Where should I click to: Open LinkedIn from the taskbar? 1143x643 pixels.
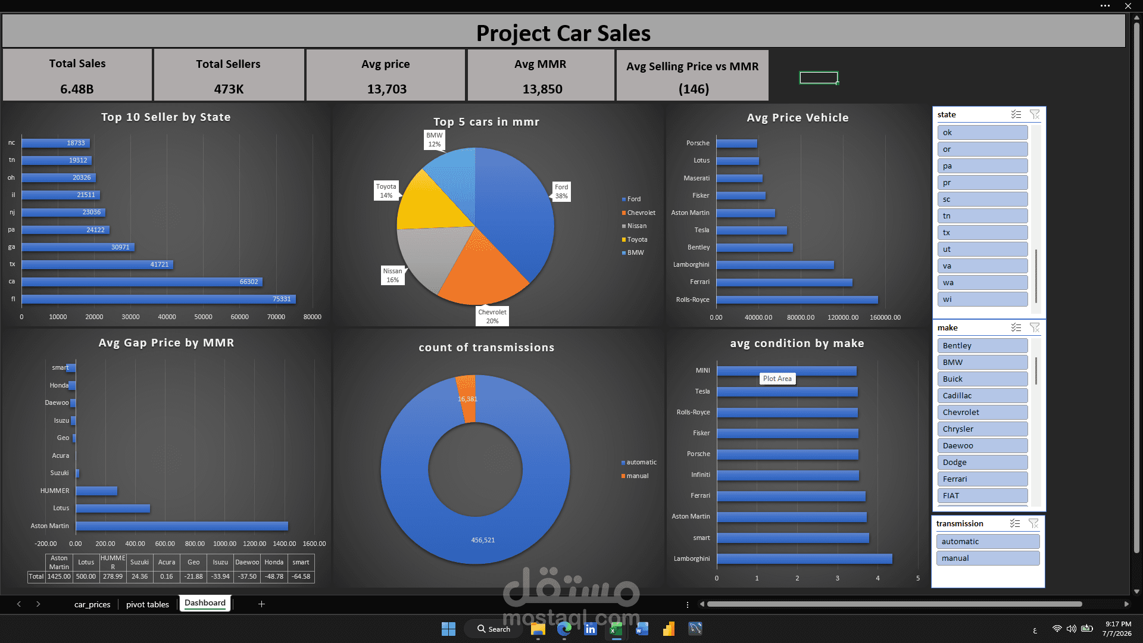pyautogui.click(x=591, y=629)
